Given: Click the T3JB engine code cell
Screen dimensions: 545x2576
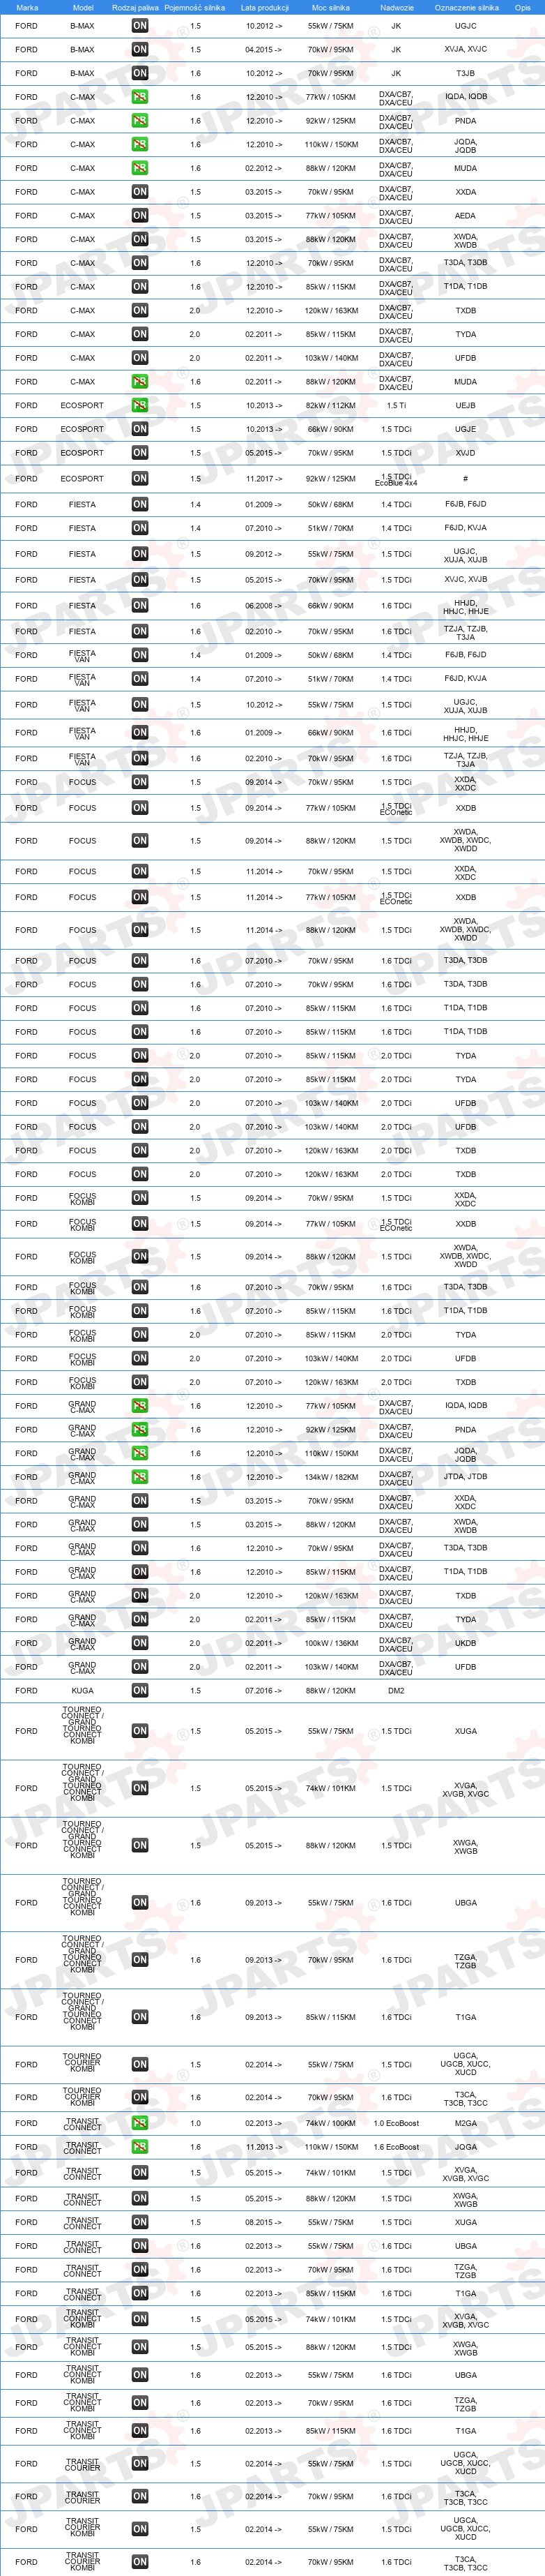Looking at the screenshot, I should tap(465, 73).
